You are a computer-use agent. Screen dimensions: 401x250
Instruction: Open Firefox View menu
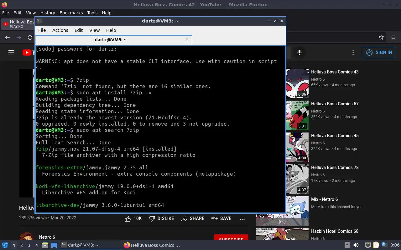pos(31,13)
